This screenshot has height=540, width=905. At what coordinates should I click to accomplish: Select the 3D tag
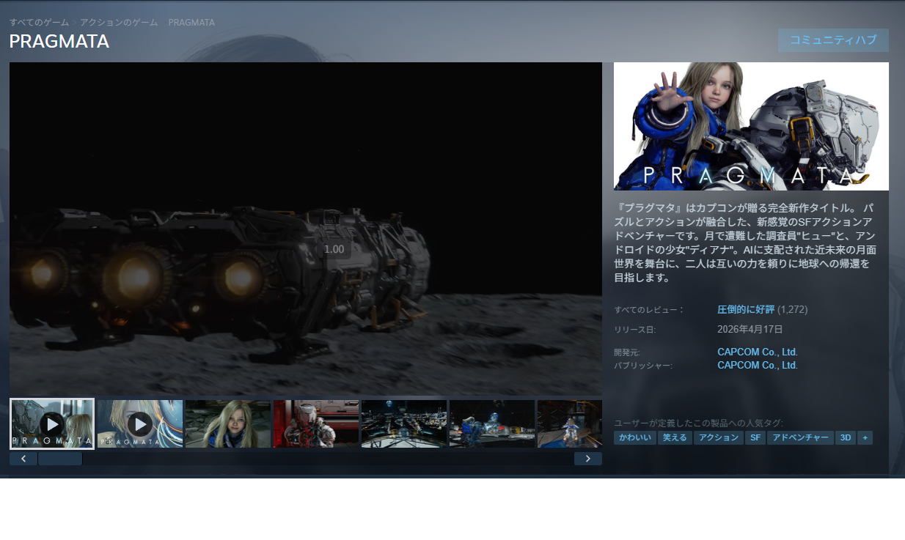pyautogui.click(x=845, y=437)
